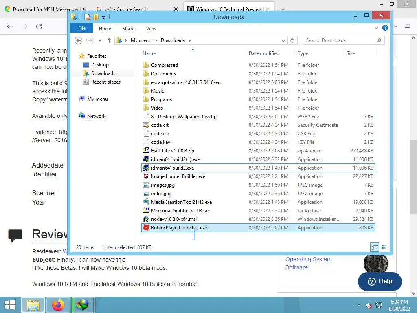417x313 pixels.
Task: Click the Properties quick access icon
Action: pyautogui.click(x=87, y=17)
